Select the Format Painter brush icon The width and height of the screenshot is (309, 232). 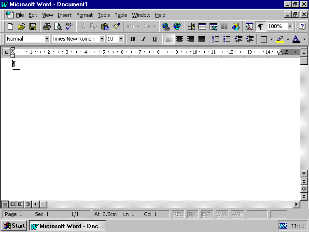coord(116,27)
